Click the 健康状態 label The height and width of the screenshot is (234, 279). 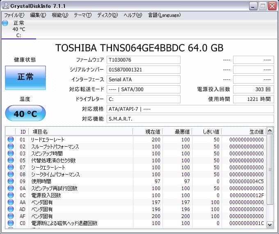(25, 60)
